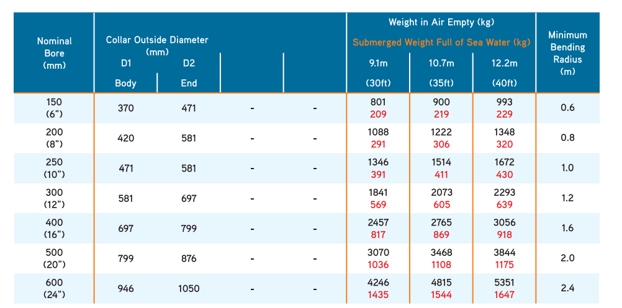Click the 300 (12") nominal bore row label
622x308 pixels.
coord(55,198)
